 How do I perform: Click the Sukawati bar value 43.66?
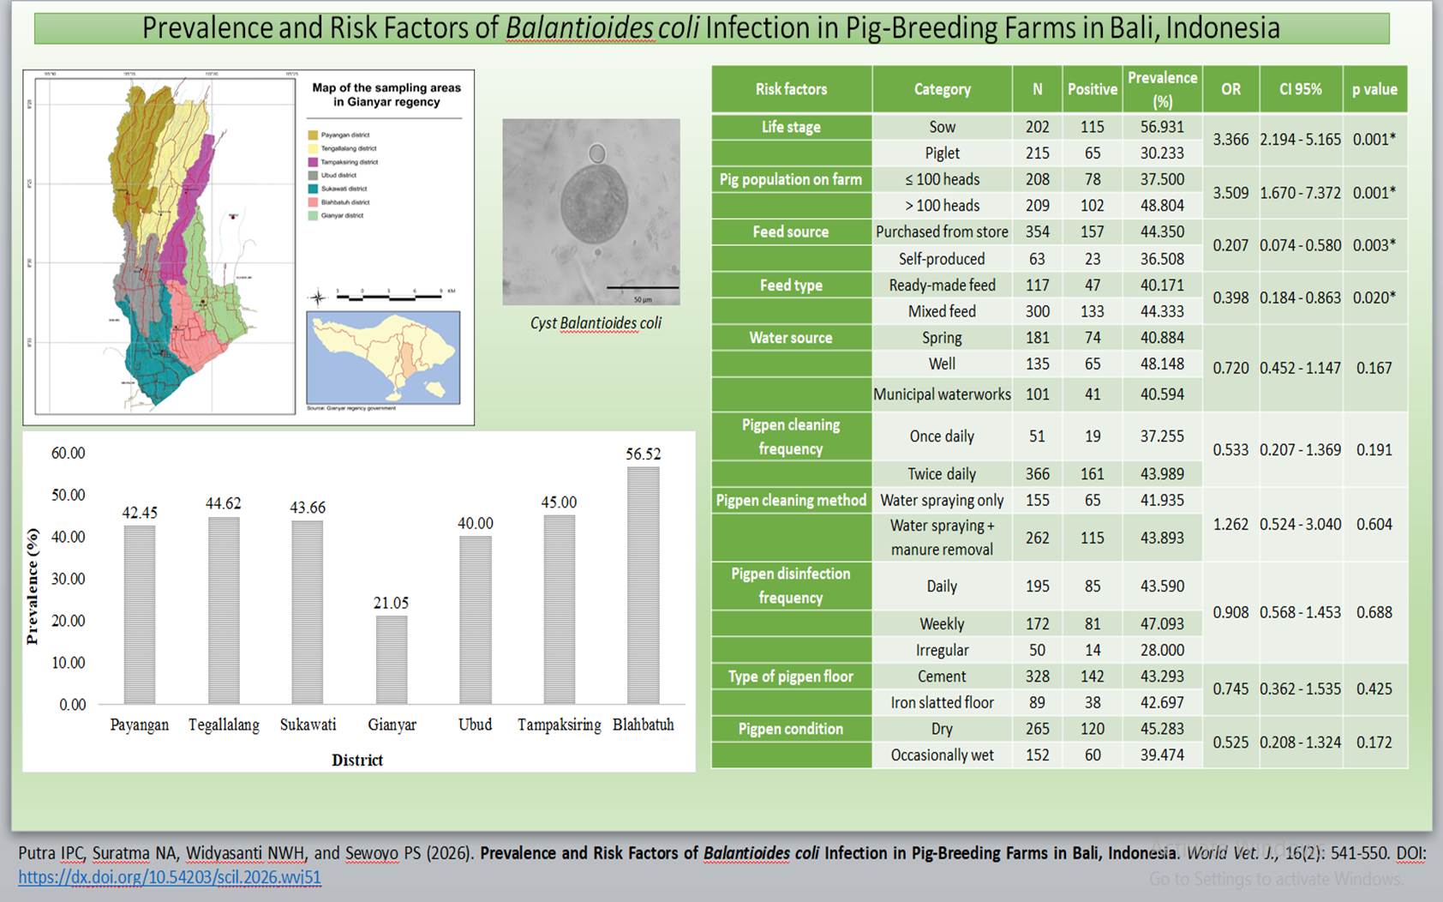click(x=308, y=508)
